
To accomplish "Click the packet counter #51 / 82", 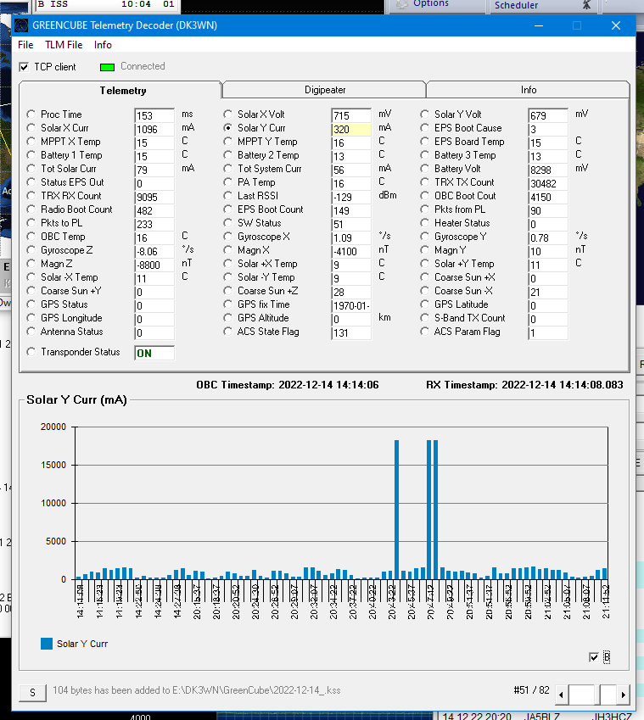I will [531, 690].
